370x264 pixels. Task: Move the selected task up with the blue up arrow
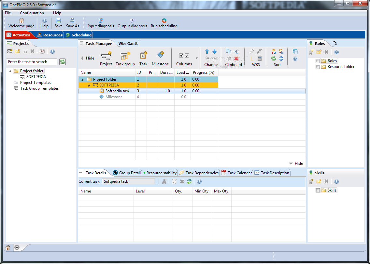pos(207,51)
